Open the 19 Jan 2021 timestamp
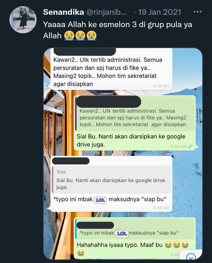Viewport: 212px width, 263px height. coord(160,12)
